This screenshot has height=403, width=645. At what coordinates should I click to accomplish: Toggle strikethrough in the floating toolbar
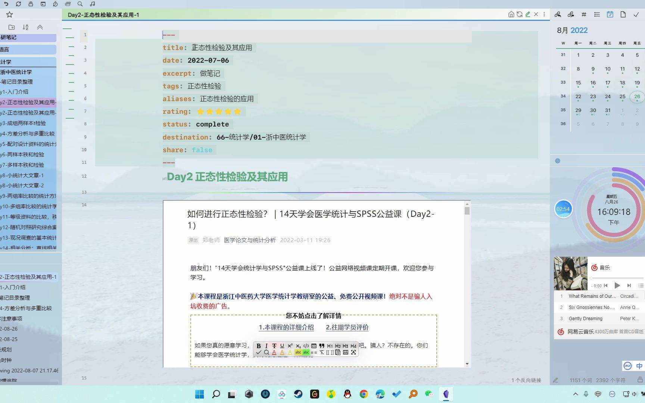click(274, 346)
